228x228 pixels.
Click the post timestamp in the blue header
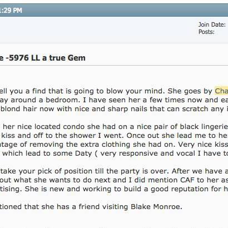tap(11, 10)
